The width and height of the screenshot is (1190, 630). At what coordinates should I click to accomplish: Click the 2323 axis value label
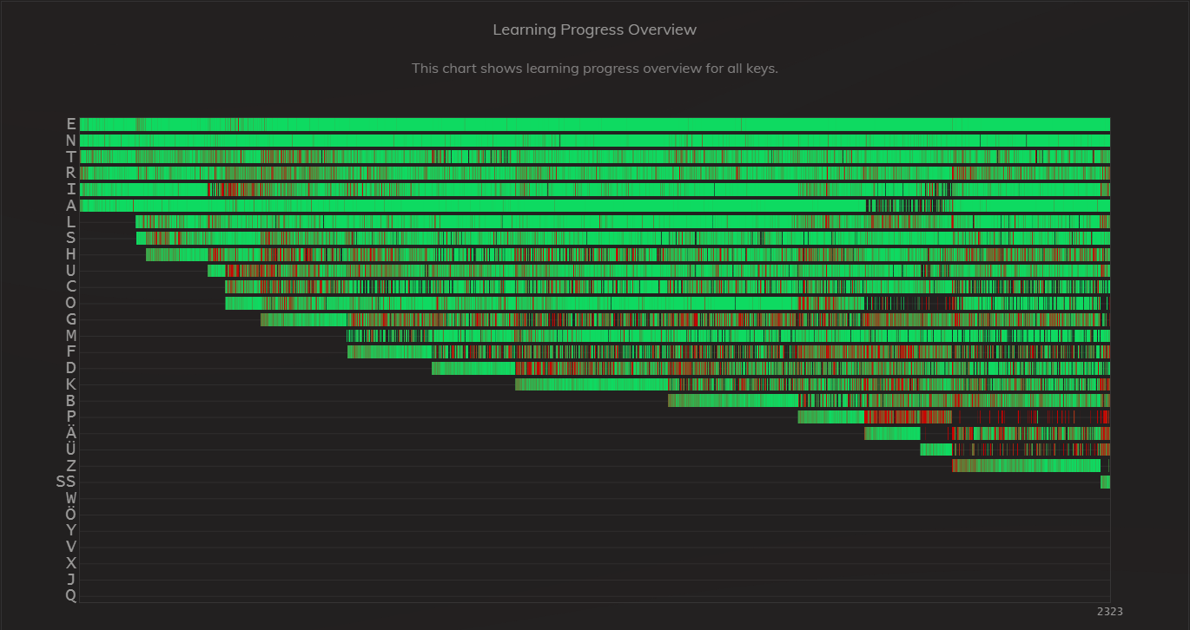coord(1109,611)
